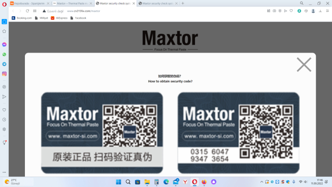Click the right Maxtor label with code
Image resolution: width=332 pixels, height=187 pixels.
(x=238, y=133)
